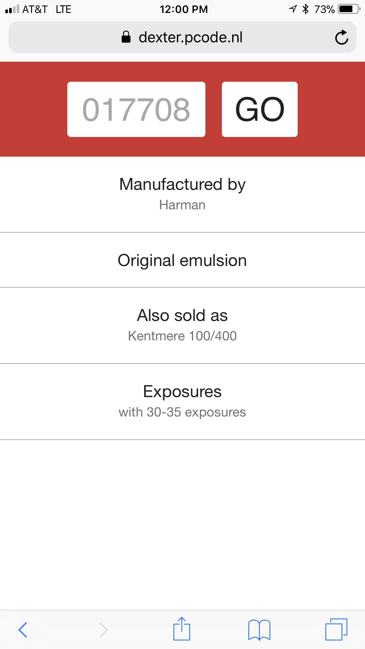The width and height of the screenshot is (365, 649).
Task: Open the Share sheet icon
Action: pos(182,629)
